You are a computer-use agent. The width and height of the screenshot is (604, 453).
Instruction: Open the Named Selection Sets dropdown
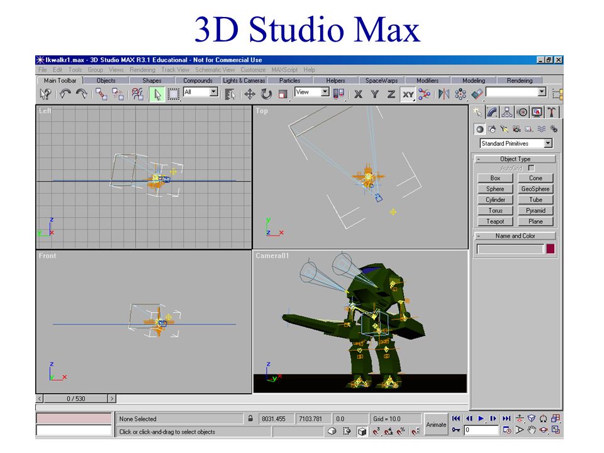(542, 92)
